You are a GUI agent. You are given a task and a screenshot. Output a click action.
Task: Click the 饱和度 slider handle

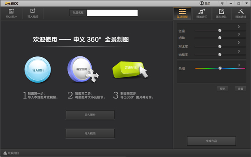point(220,54)
